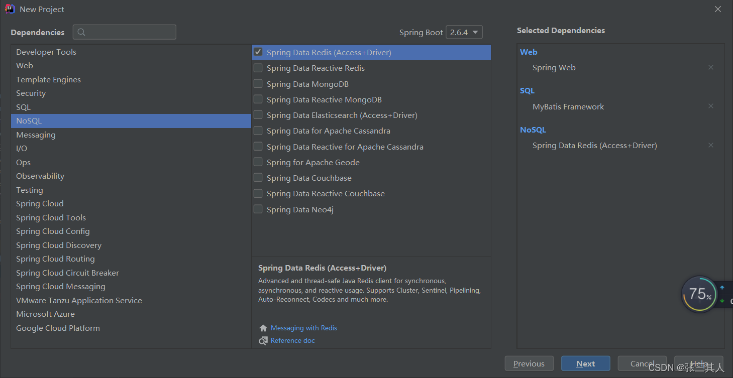Remove Spring Data Redis from selected dependencies

[711, 145]
